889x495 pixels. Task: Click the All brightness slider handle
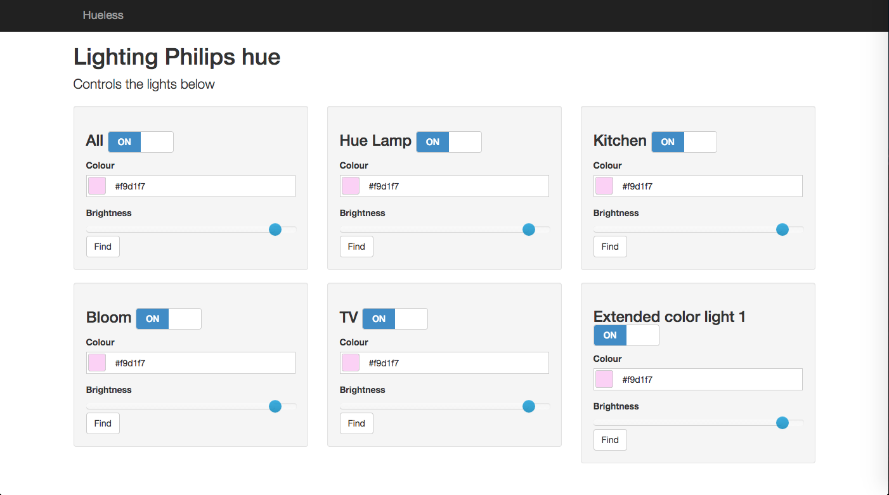click(275, 229)
